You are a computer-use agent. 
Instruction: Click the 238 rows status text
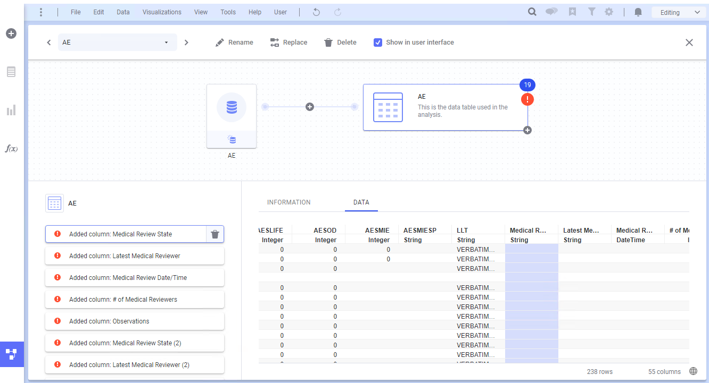click(x=600, y=372)
